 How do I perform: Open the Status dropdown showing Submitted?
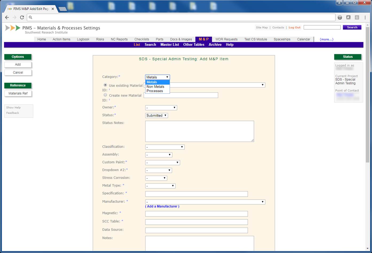point(156,116)
